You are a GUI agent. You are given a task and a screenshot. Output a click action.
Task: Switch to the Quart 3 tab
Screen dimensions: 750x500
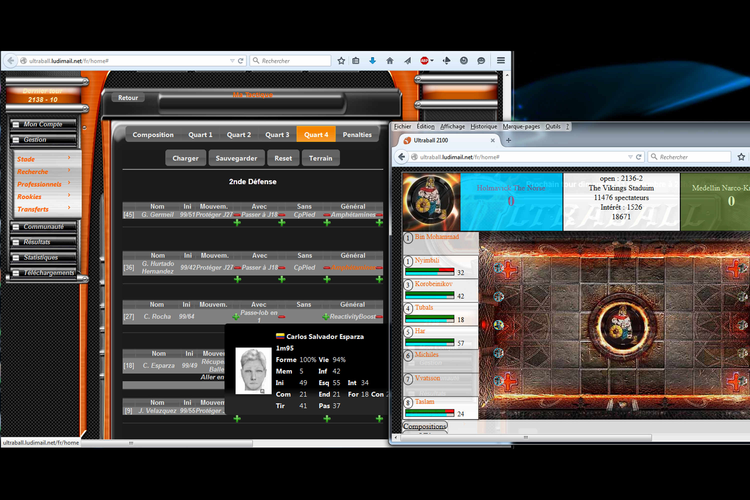(277, 134)
